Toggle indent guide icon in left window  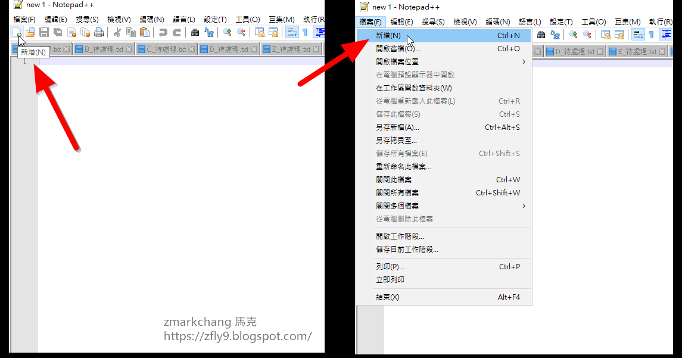[x=320, y=32]
